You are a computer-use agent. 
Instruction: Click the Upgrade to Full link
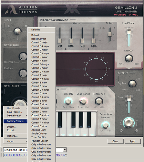point(126,15)
